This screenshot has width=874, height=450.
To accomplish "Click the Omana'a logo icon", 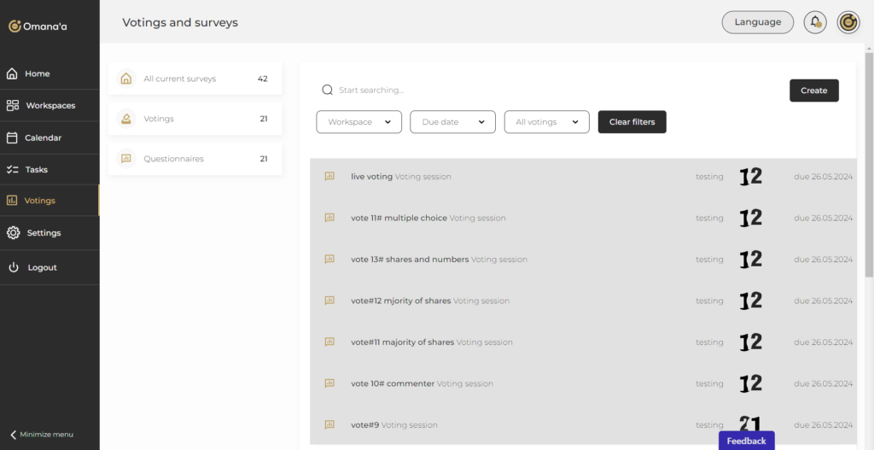I will [x=15, y=26].
